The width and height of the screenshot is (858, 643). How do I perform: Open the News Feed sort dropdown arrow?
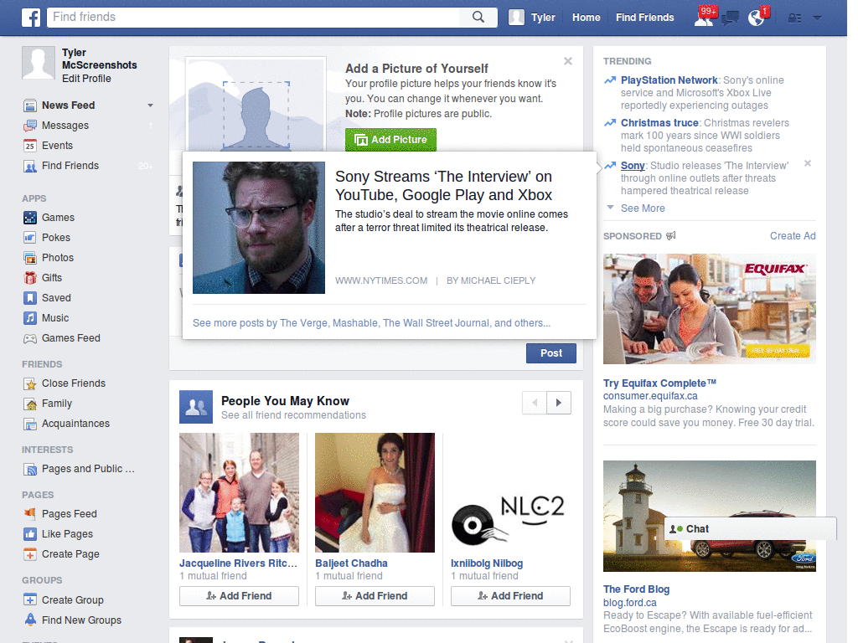tap(150, 104)
